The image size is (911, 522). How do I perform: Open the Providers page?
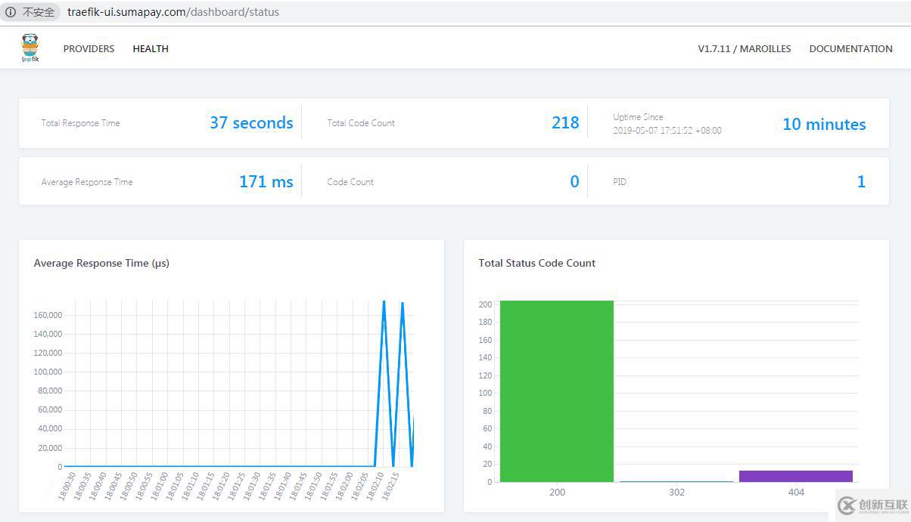[x=89, y=48]
